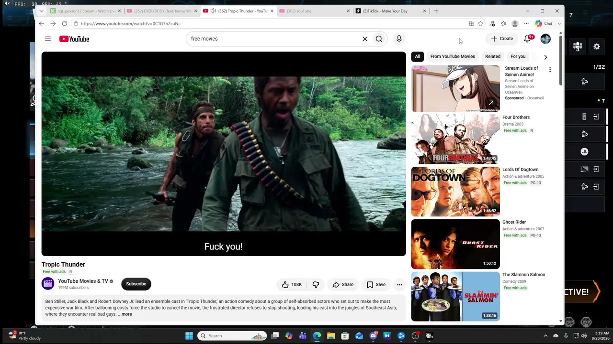Switch to the TikTok - Make Your Day tab
The image size is (613, 344).
391,11
